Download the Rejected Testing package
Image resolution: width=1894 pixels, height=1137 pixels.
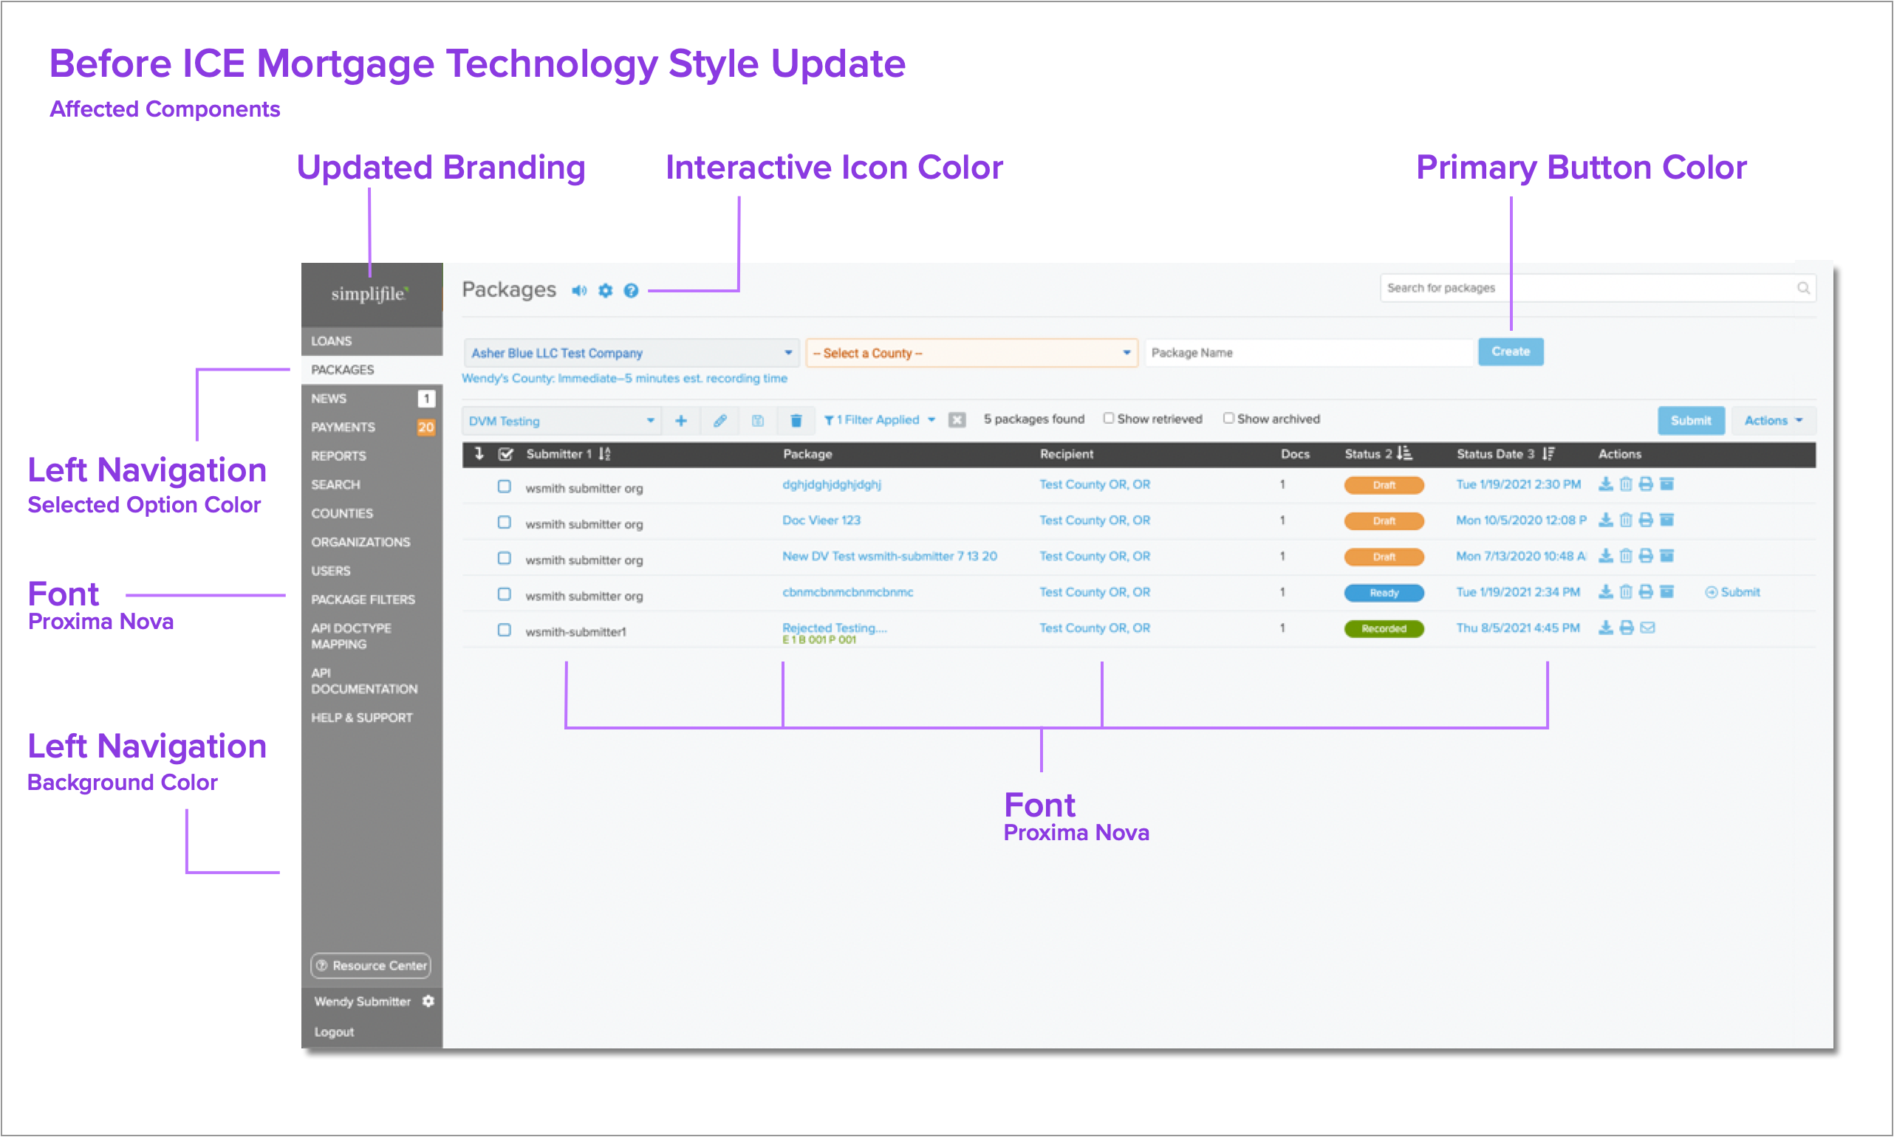coord(1606,628)
